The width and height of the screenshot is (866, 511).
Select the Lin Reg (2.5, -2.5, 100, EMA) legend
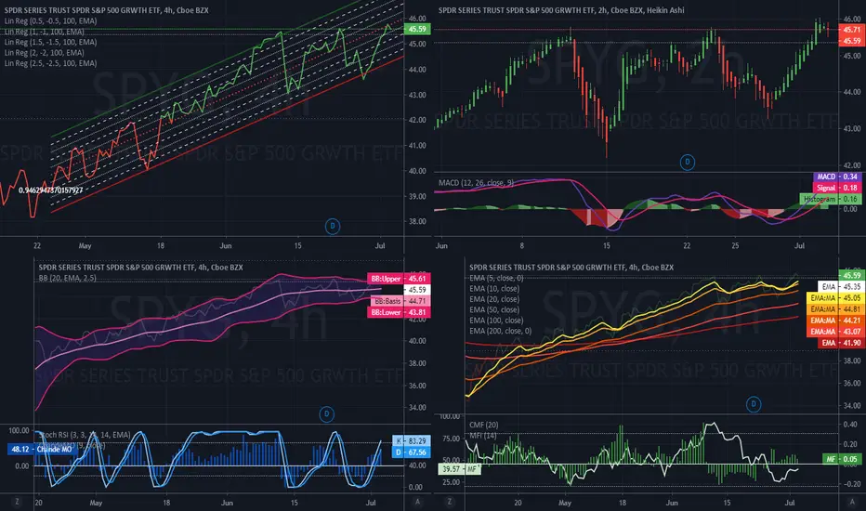coord(51,63)
